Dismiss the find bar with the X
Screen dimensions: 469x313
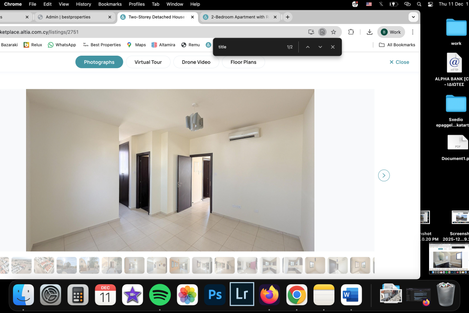[x=333, y=47]
